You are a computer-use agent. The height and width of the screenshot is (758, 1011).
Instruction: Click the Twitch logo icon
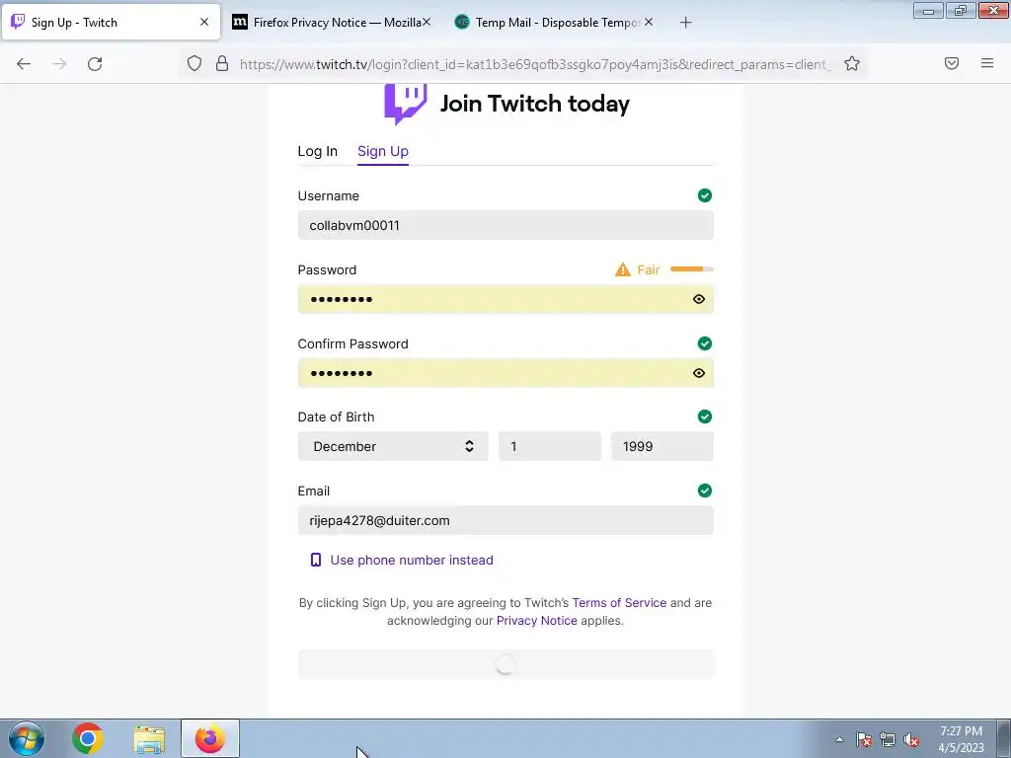click(x=406, y=104)
